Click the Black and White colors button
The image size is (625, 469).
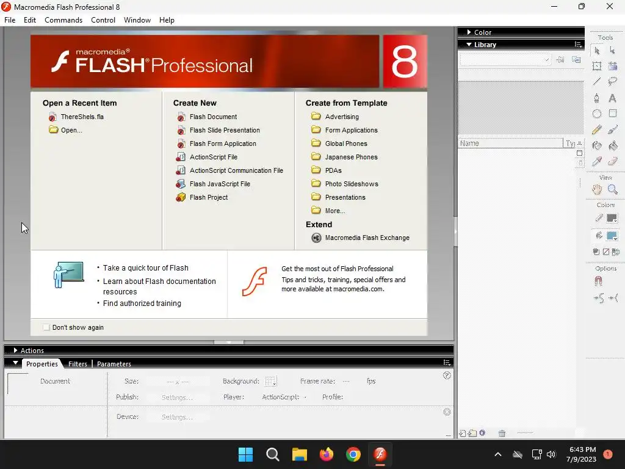pos(596,252)
